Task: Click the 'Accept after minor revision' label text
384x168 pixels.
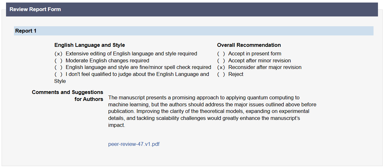Action: point(259,61)
